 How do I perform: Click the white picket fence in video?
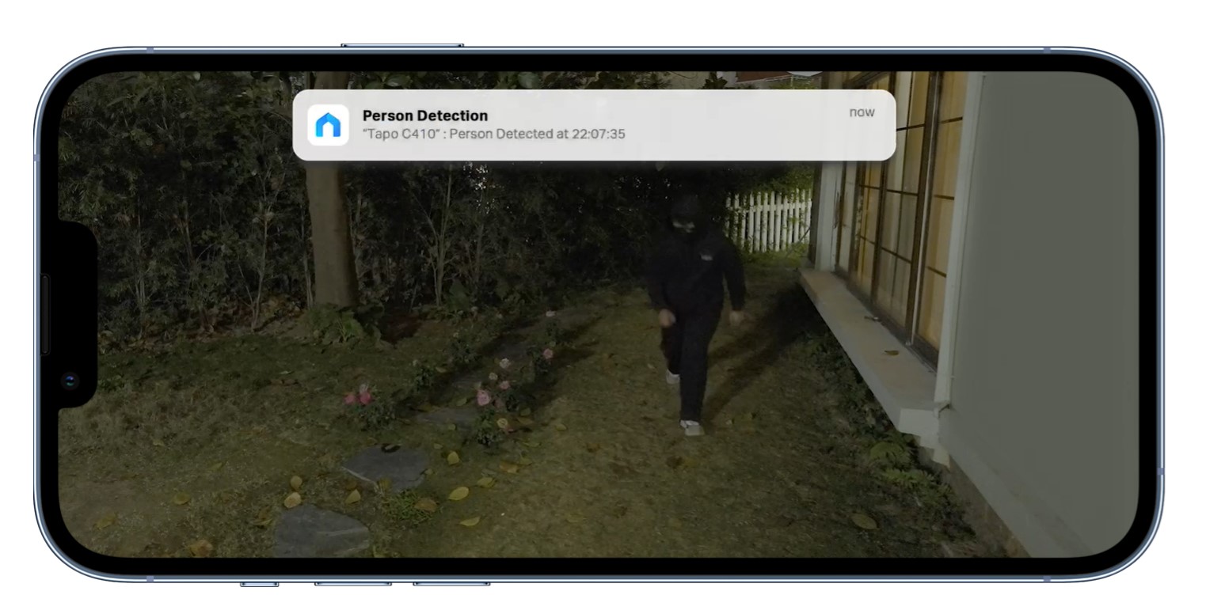(x=768, y=218)
